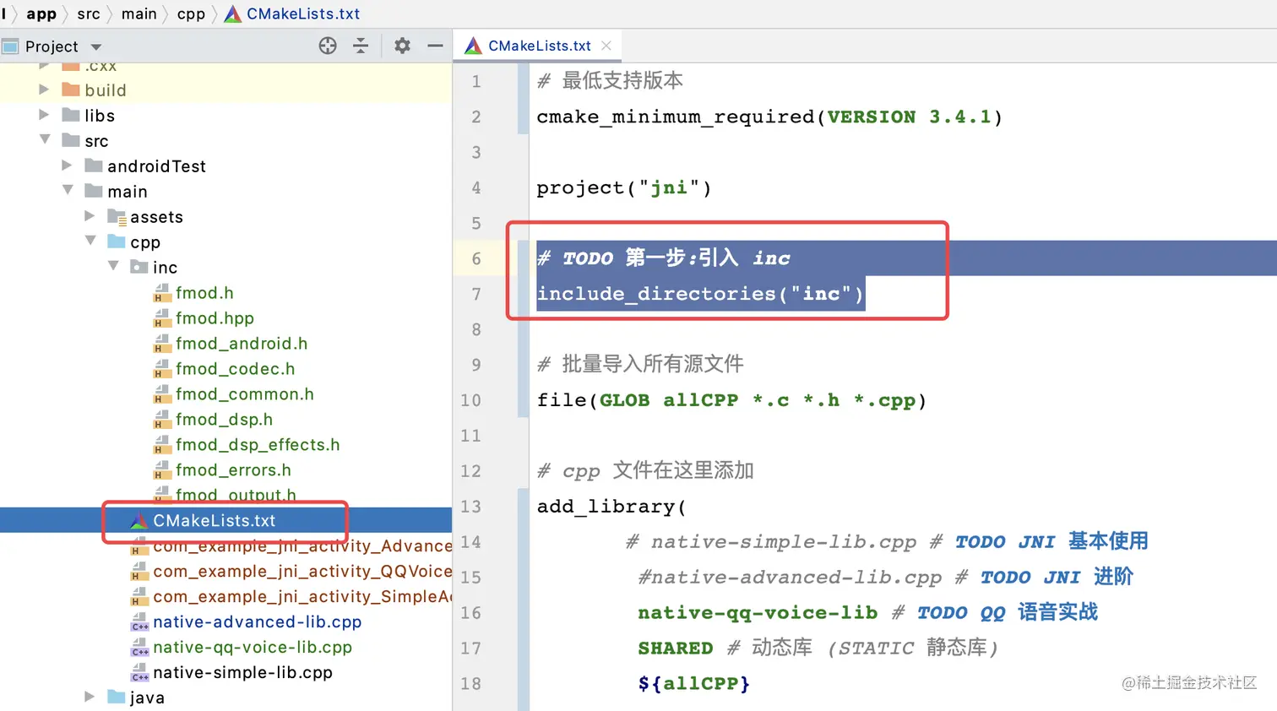Click the src breadcrumb item
This screenshot has width=1277, height=711.
pyautogui.click(x=89, y=14)
